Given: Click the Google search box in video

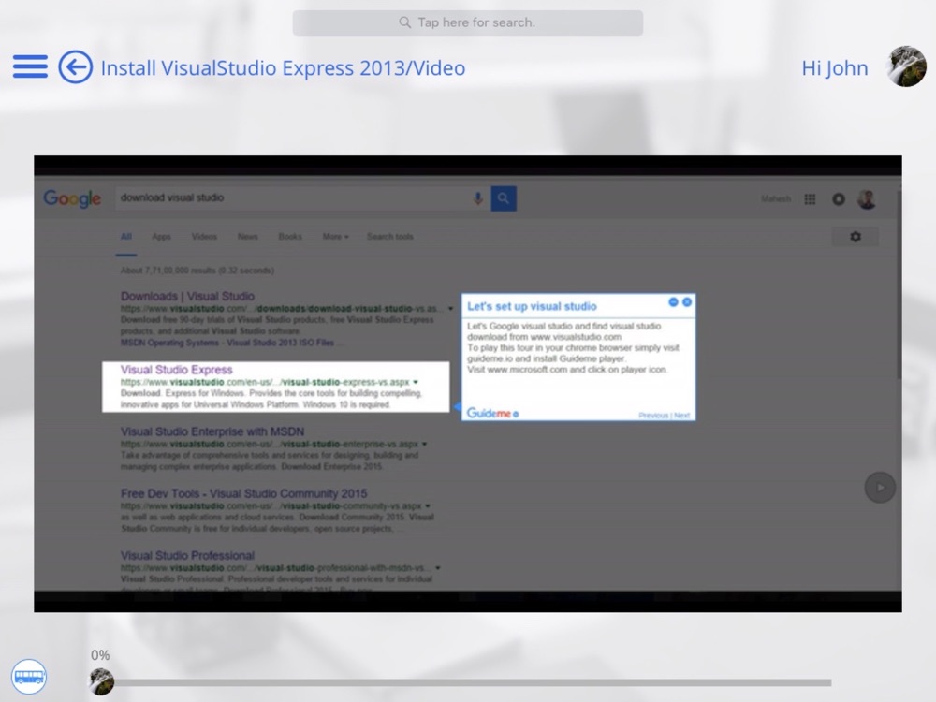Looking at the screenshot, I should pyautogui.click(x=301, y=198).
